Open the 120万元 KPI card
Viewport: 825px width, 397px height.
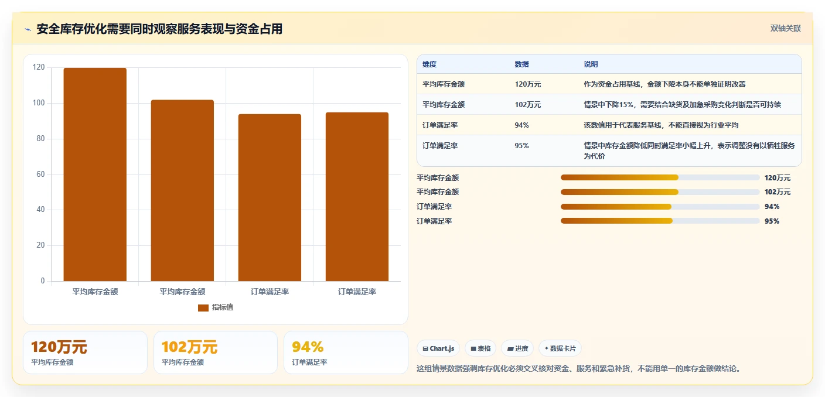[x=85, y=352]
